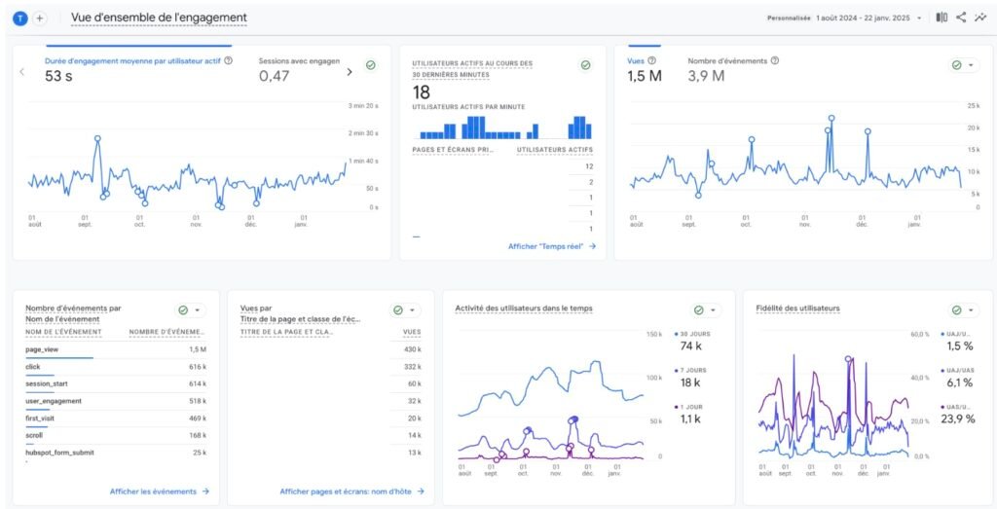The height and width of the screenshot is (509, 997).
Task: Click green check status on 30 dernières minutes card
Action: coord(585,65)
